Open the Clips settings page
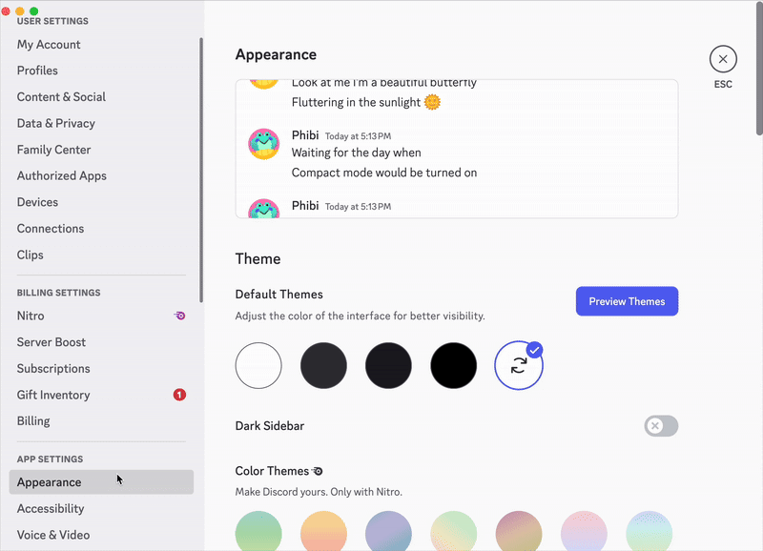The image size is (763, 551). click(101, 255)
